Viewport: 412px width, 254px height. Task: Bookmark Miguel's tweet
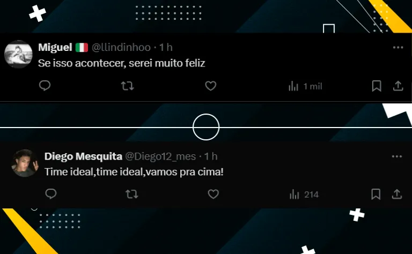point(377,86)
